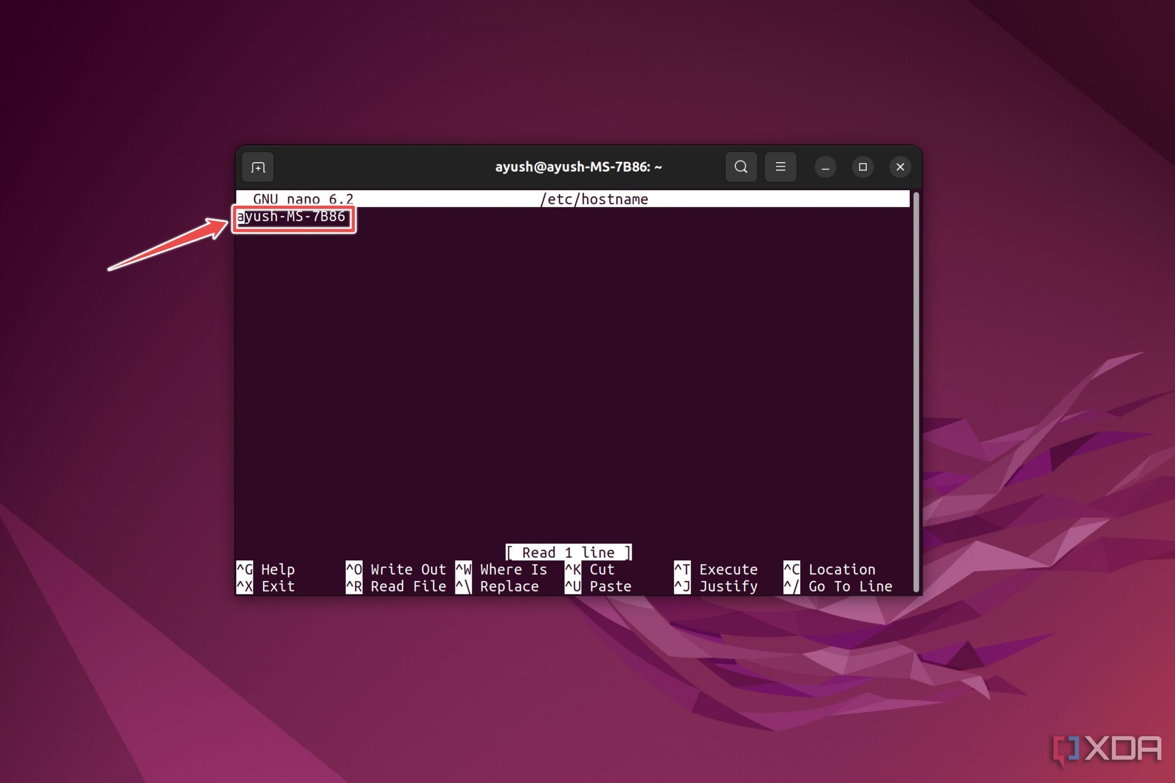Click the ^R Read File shortcut
Screen dimensions: 1175x783
point(396,586)
